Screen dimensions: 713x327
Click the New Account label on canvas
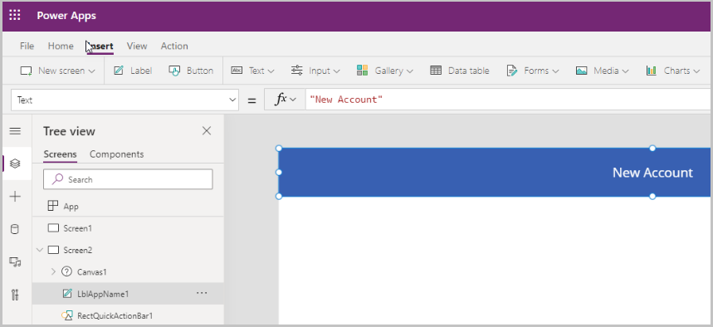pos(652,173)
